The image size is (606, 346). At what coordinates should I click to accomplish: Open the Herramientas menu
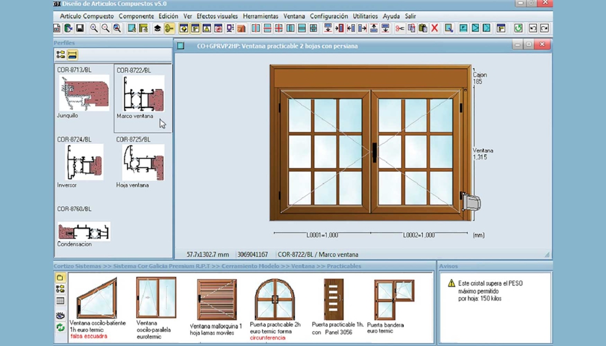tap(260, 16)
